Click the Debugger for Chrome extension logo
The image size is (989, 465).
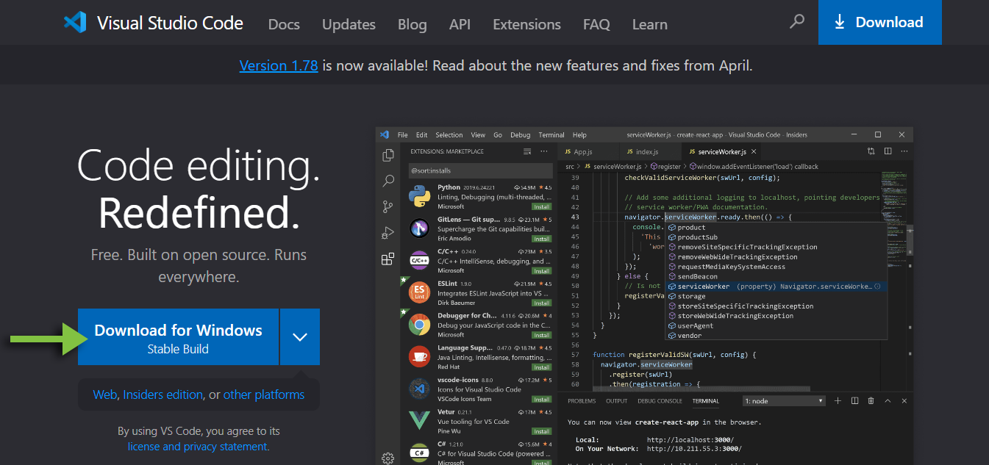click(419, 324)
